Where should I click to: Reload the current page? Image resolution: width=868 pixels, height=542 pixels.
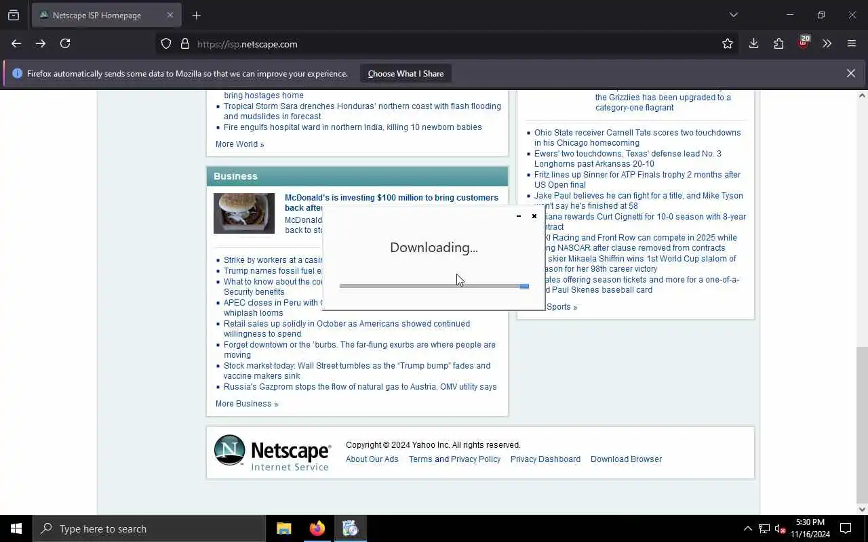pyautogui.click(x=65, y=43)
